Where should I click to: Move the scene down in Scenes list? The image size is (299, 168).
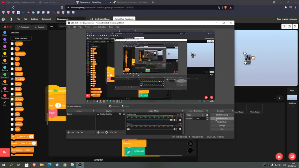pyautogui.click(x=82, y=132)
